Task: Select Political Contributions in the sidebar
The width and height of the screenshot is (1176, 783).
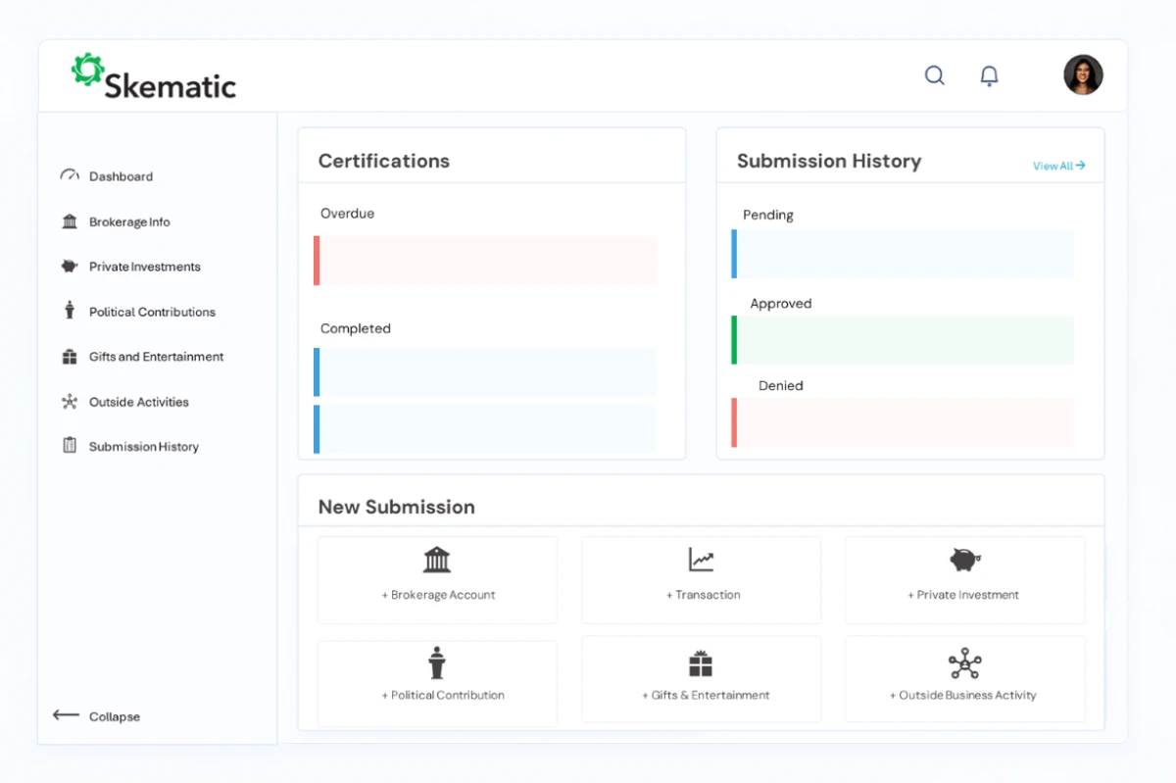Action: (152, 312)
